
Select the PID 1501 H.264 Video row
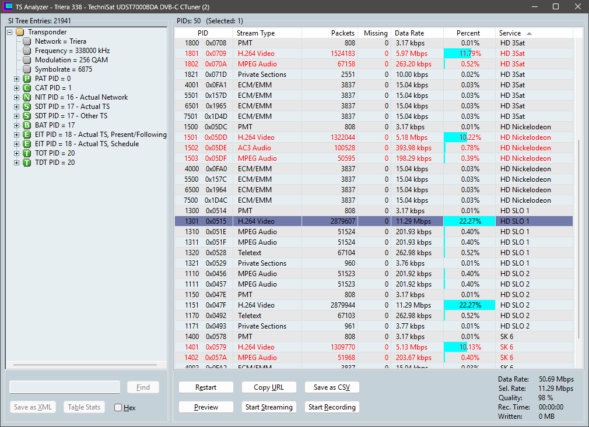tap(373, 137)
